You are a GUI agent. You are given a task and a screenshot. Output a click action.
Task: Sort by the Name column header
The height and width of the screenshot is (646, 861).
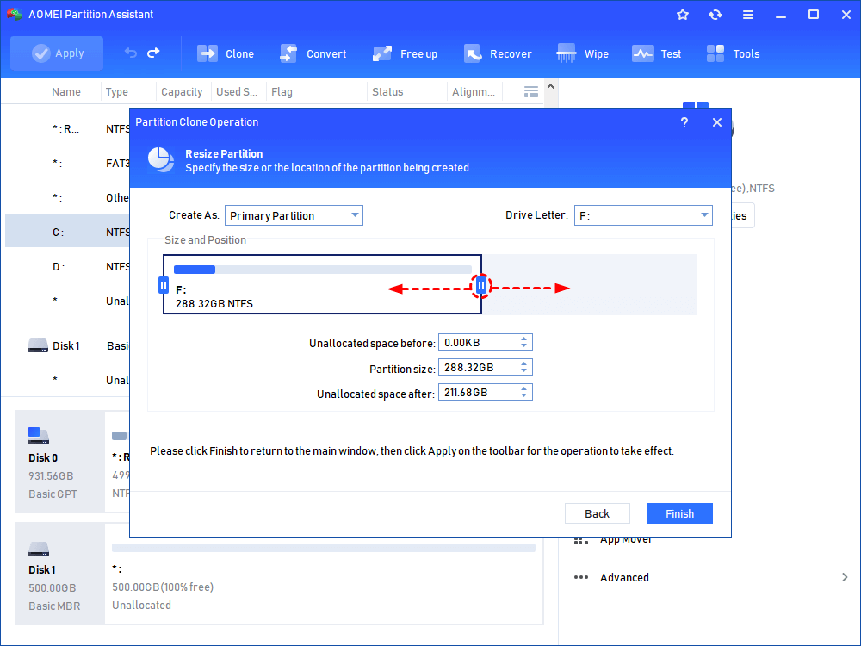pos(66,92)
